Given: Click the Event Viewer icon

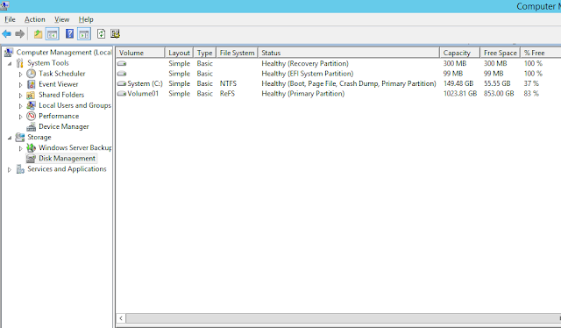Looking at the screenshot, I should (32, 84).
